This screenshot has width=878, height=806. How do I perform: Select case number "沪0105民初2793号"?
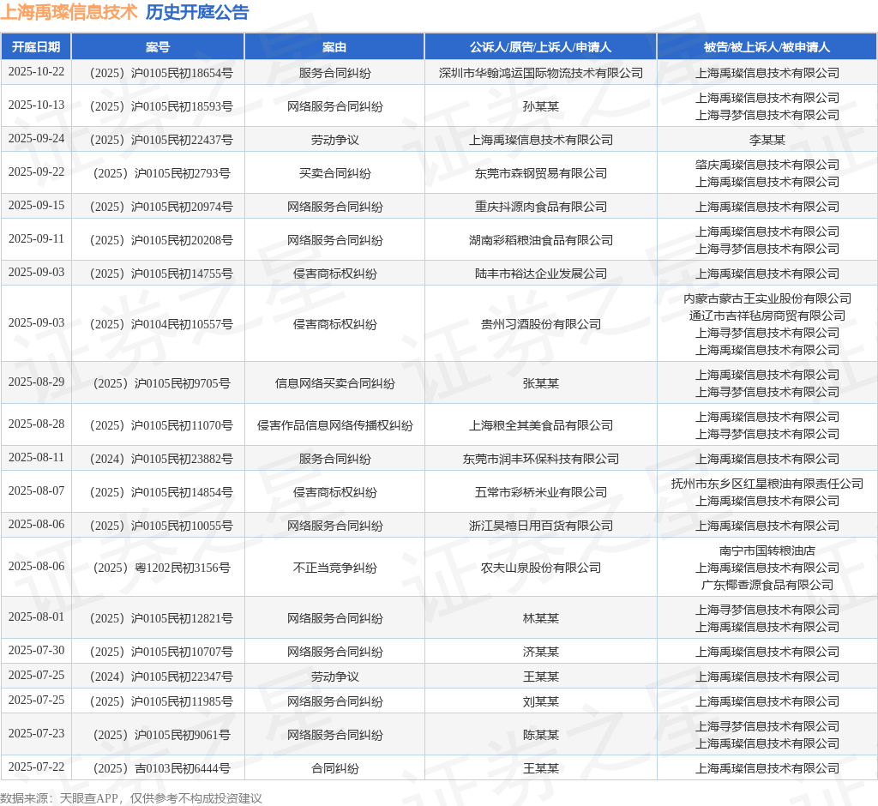pos(183,174)
